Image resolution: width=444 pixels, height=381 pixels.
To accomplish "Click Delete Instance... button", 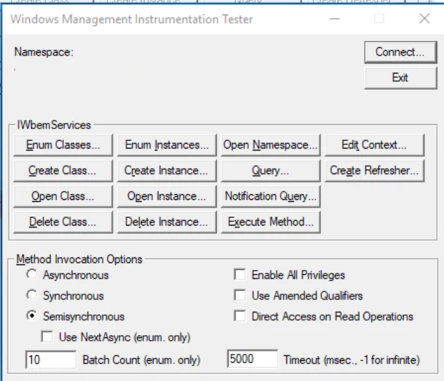I will coord(167,222).
